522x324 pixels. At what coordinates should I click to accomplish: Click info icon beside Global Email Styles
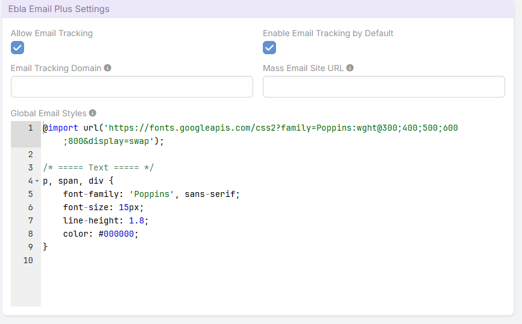[x=93, y=113]
